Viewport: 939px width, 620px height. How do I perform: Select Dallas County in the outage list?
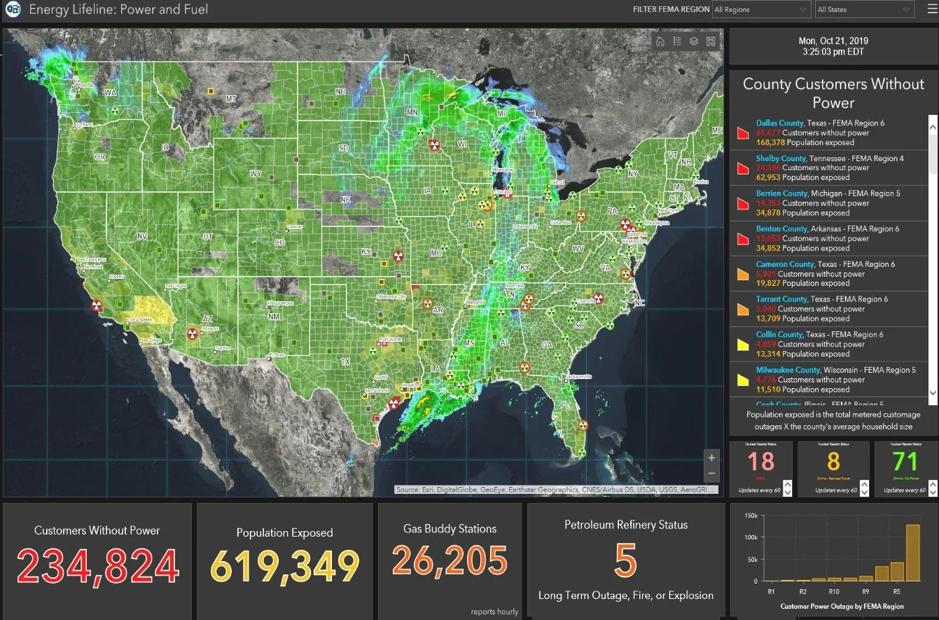(x=829, y=132)
